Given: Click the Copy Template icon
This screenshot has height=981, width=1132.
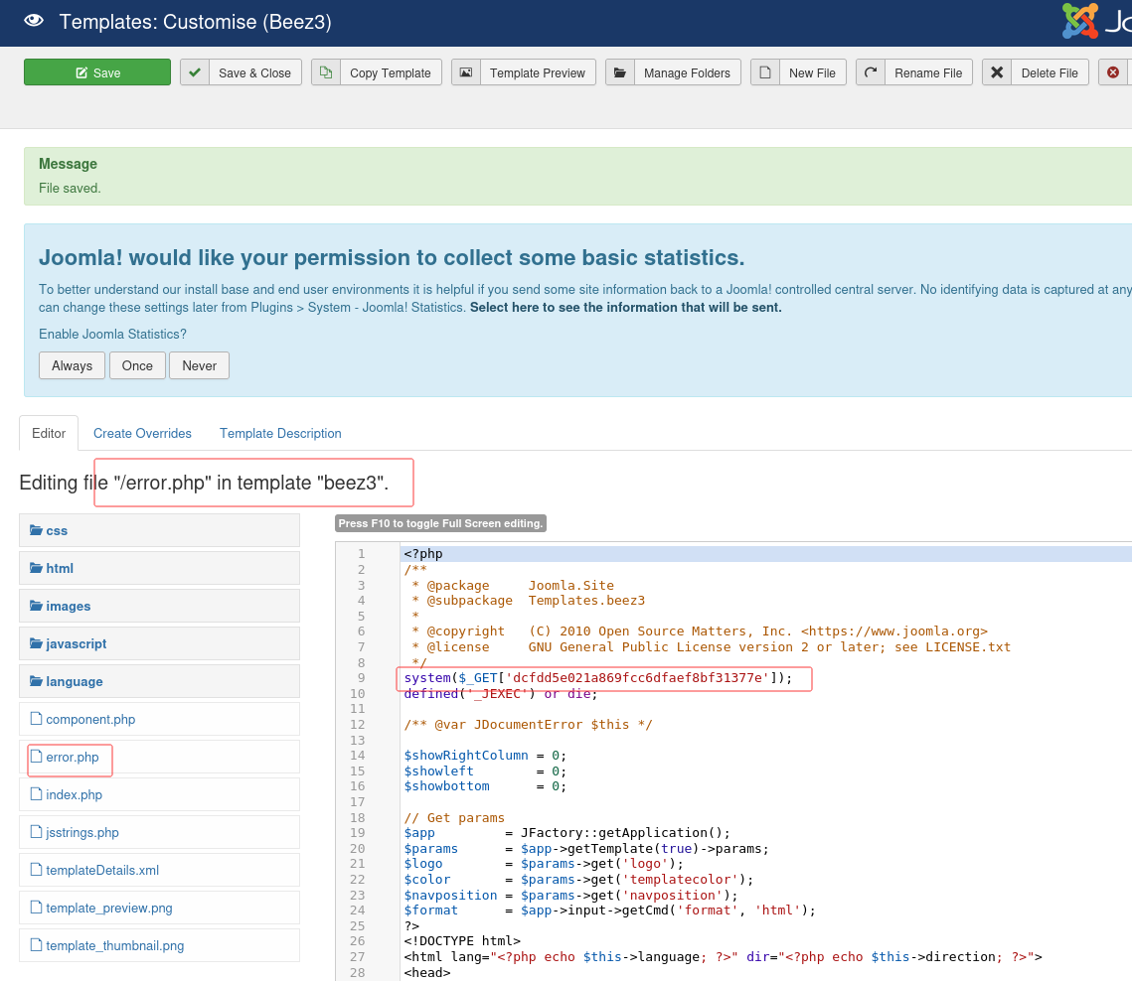Looking at the screenshot, I should (x=326, y=72).
